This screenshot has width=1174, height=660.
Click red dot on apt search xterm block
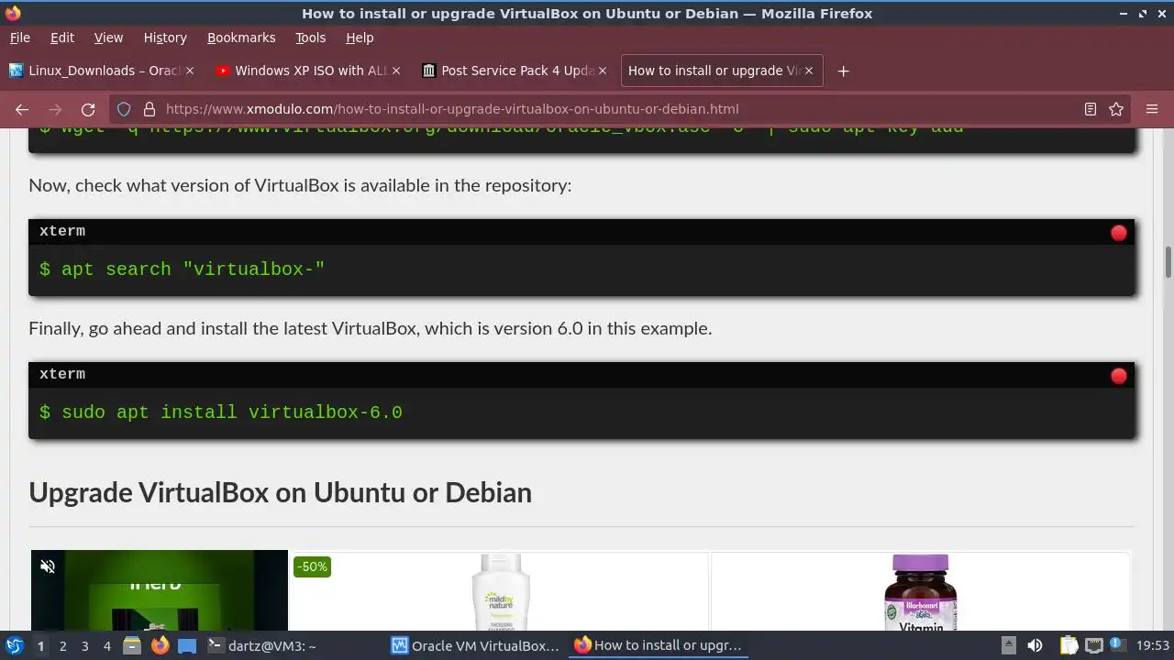click(x=1119, y=233)
